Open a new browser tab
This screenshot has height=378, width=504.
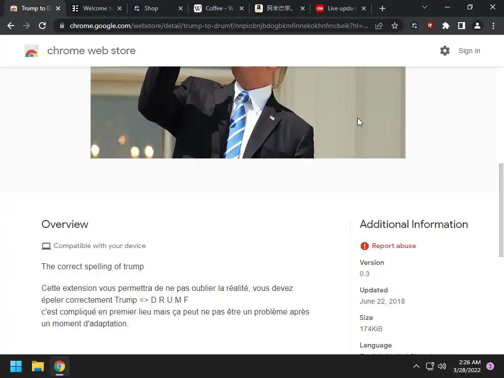(382, 8)
